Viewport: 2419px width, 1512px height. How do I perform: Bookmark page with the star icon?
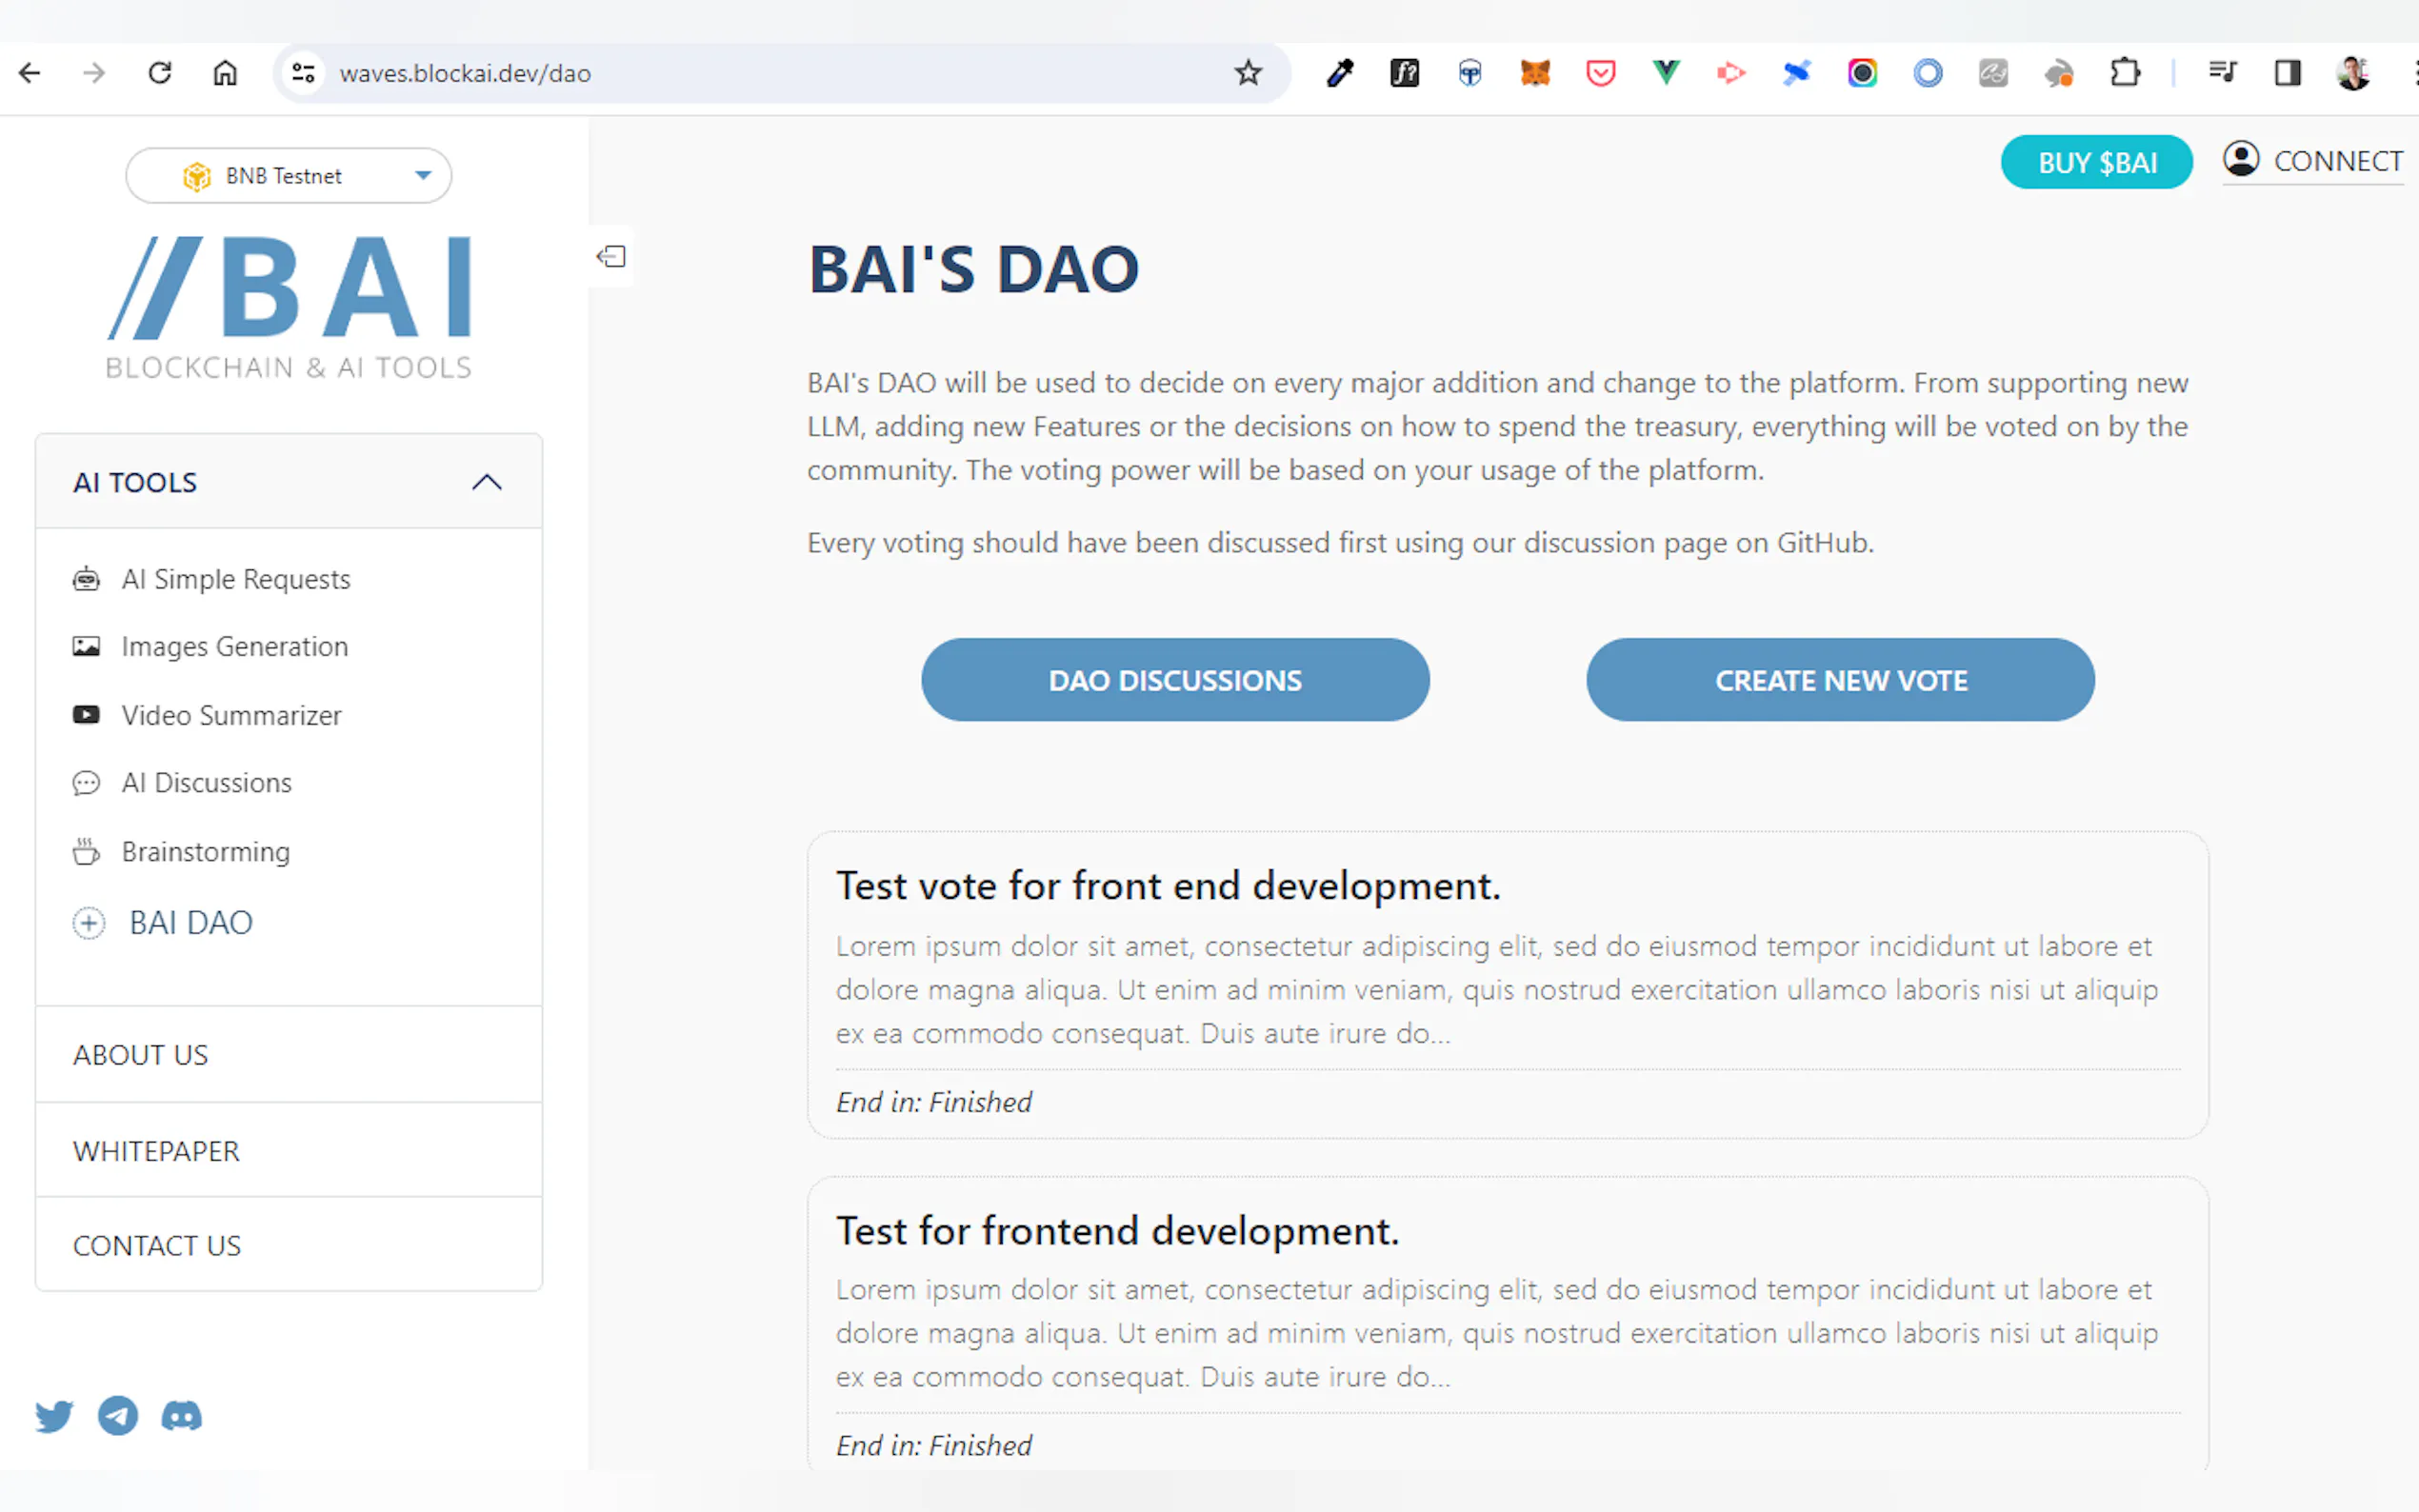[1247, 73]
